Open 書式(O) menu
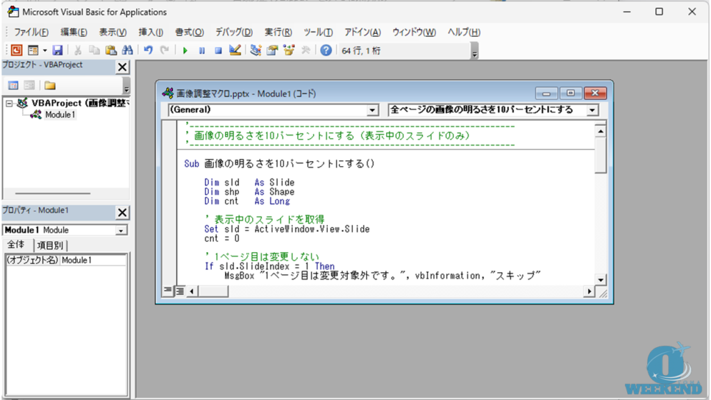The width and height of the screenshot is (711, 400). [x=190, y=32]
